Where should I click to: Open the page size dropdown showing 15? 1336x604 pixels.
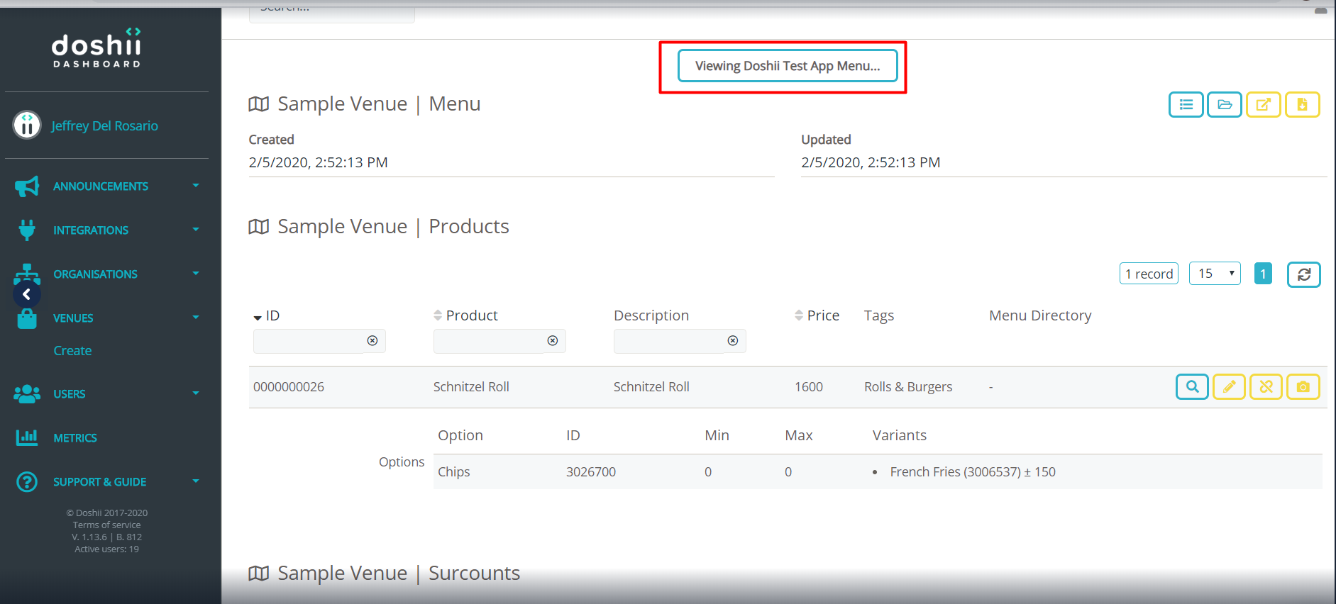pos(1215,274)
